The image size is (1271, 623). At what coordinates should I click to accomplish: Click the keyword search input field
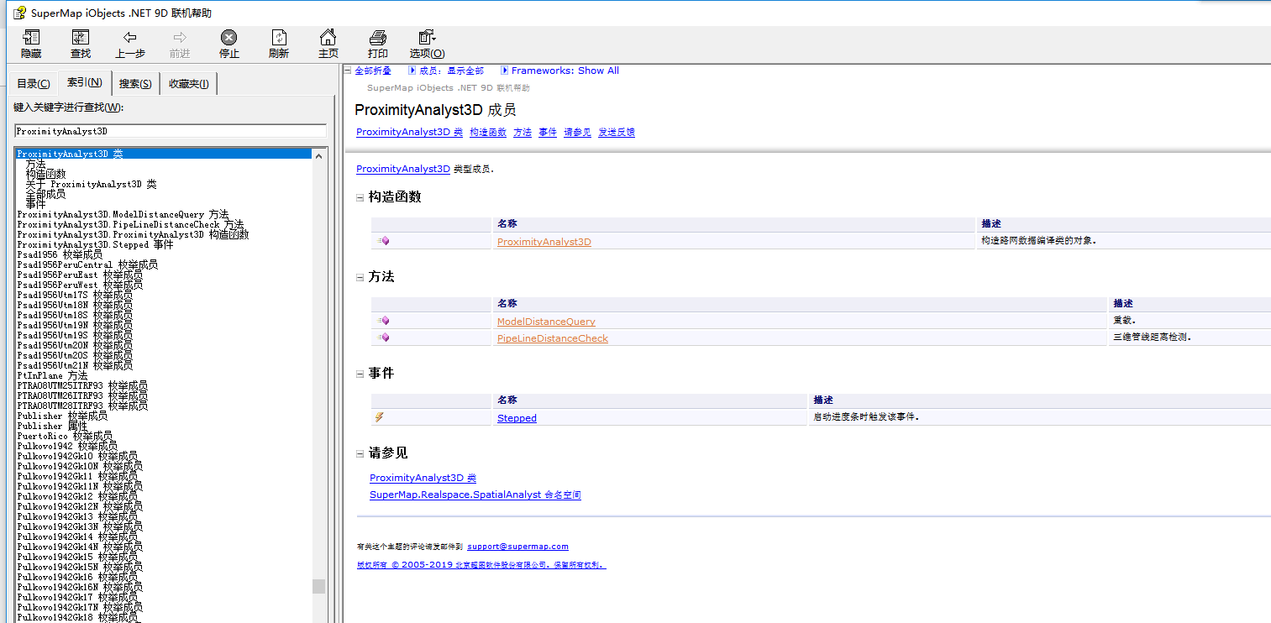coord(171,131)
